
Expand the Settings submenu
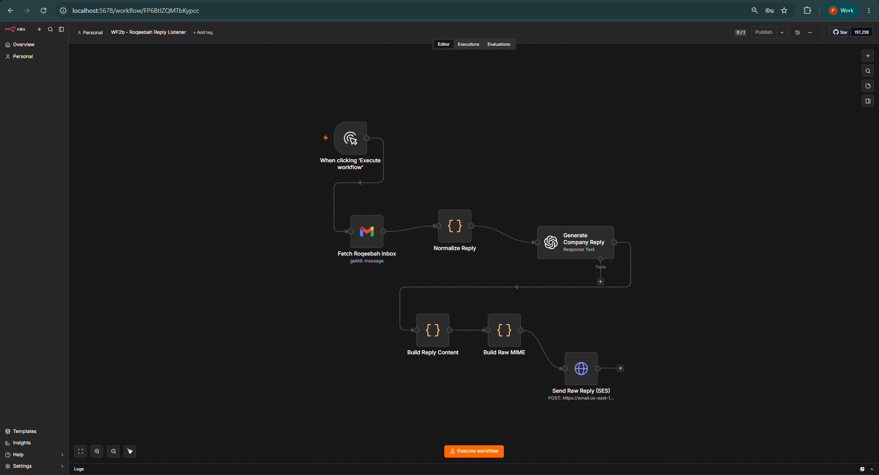click(x=62, y=466)
